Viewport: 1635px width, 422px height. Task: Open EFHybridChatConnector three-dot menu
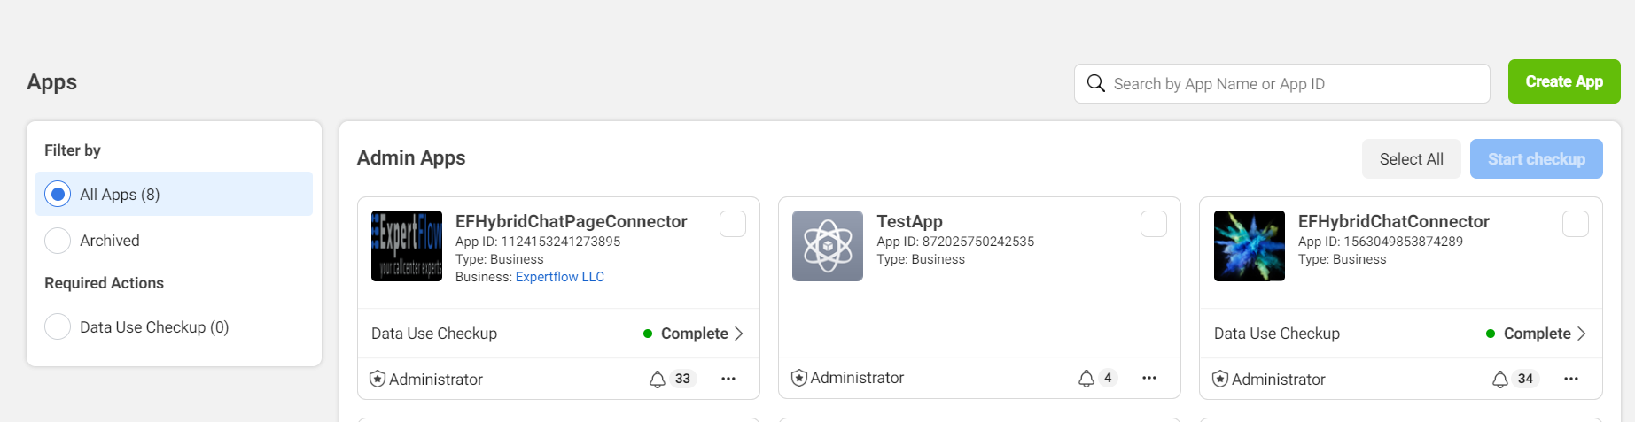tap(1571, 379)
